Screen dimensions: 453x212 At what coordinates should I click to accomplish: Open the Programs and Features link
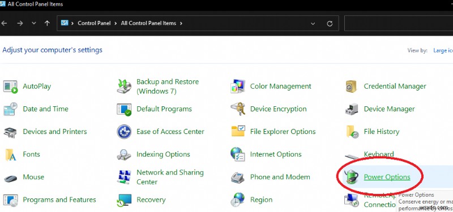(x=59, y=200)
